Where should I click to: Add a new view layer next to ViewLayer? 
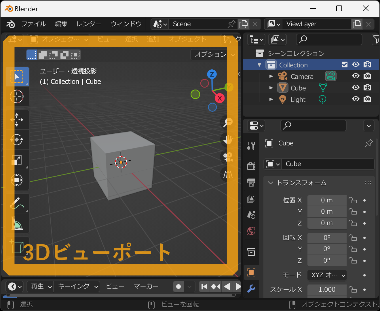coord(357,24)
